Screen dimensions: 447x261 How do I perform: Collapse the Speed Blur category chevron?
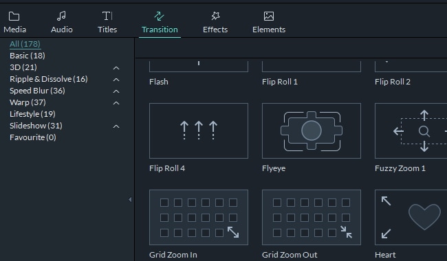(116, 91)
